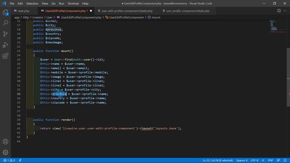Switch to user-edit-profile-component.blade.php tab
290x163 pixels.
[x=127, y=11]
